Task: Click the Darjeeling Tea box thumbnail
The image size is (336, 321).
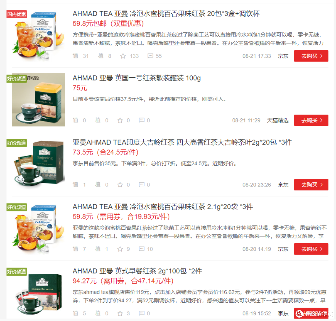Action: [39, 164]
